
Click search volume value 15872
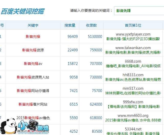click(x=73, y=63)
